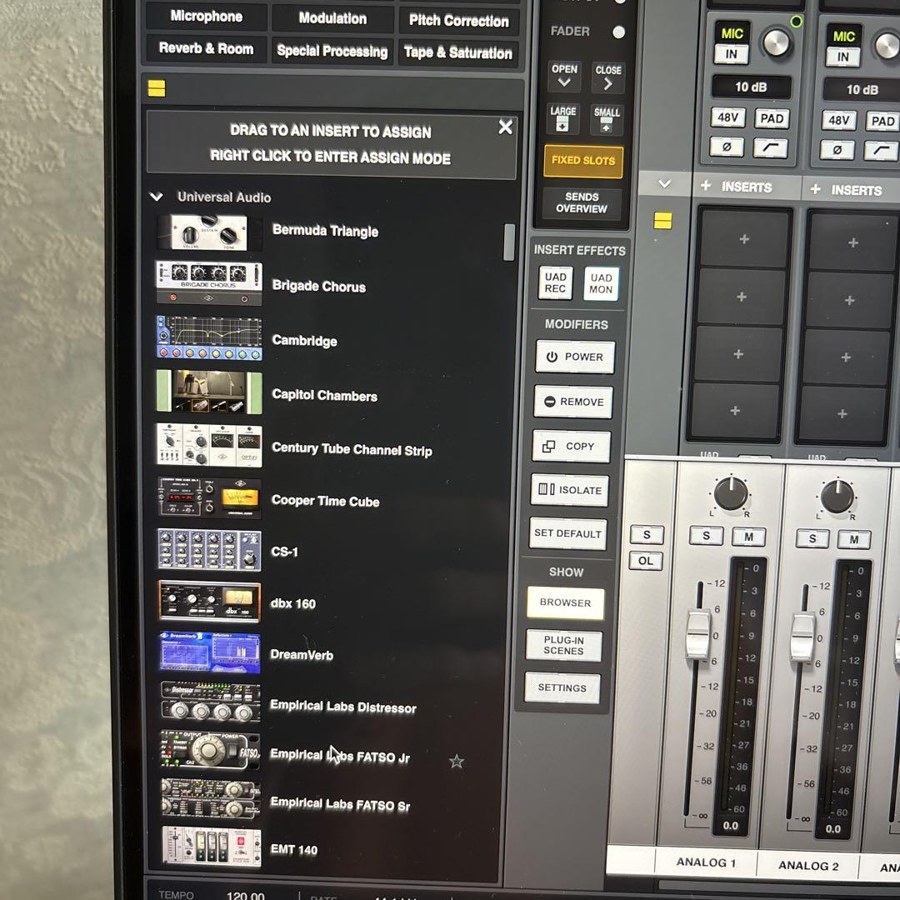This screenshot has width=900, height=900.
Task: Select the Cambridge EQ plugin icon
Action: click(x=209, y=337)
